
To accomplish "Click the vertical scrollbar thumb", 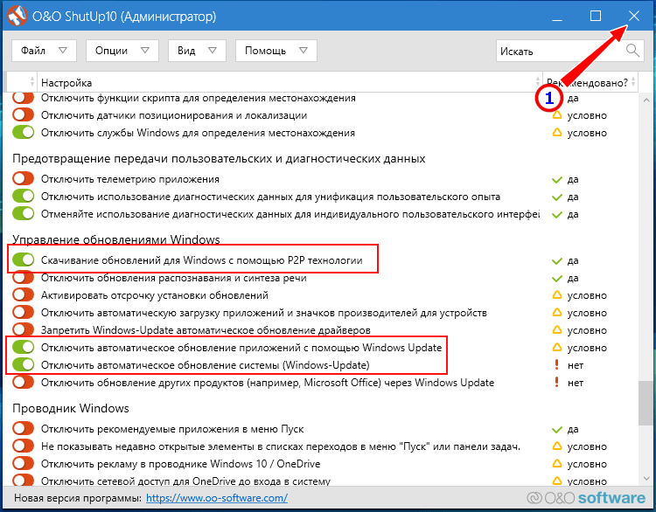I will click(x=646, y=404).
